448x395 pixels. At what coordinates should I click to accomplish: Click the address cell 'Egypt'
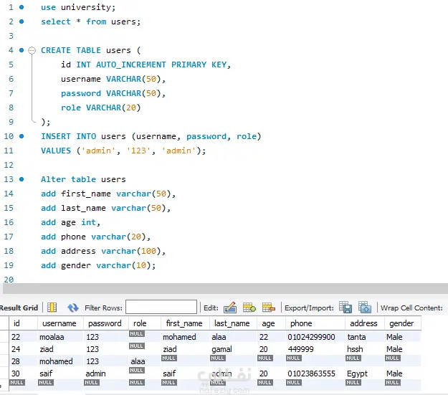pos(365,373)
